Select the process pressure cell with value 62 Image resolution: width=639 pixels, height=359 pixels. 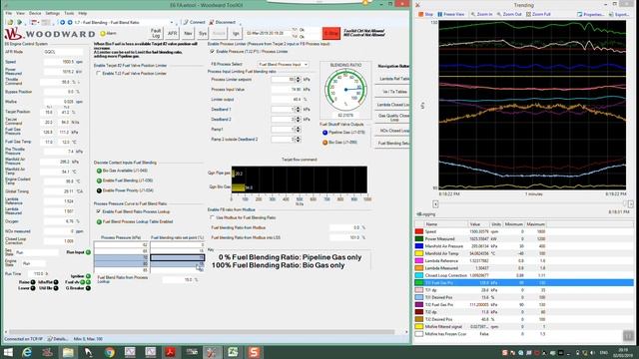click(x=121, y=245)
